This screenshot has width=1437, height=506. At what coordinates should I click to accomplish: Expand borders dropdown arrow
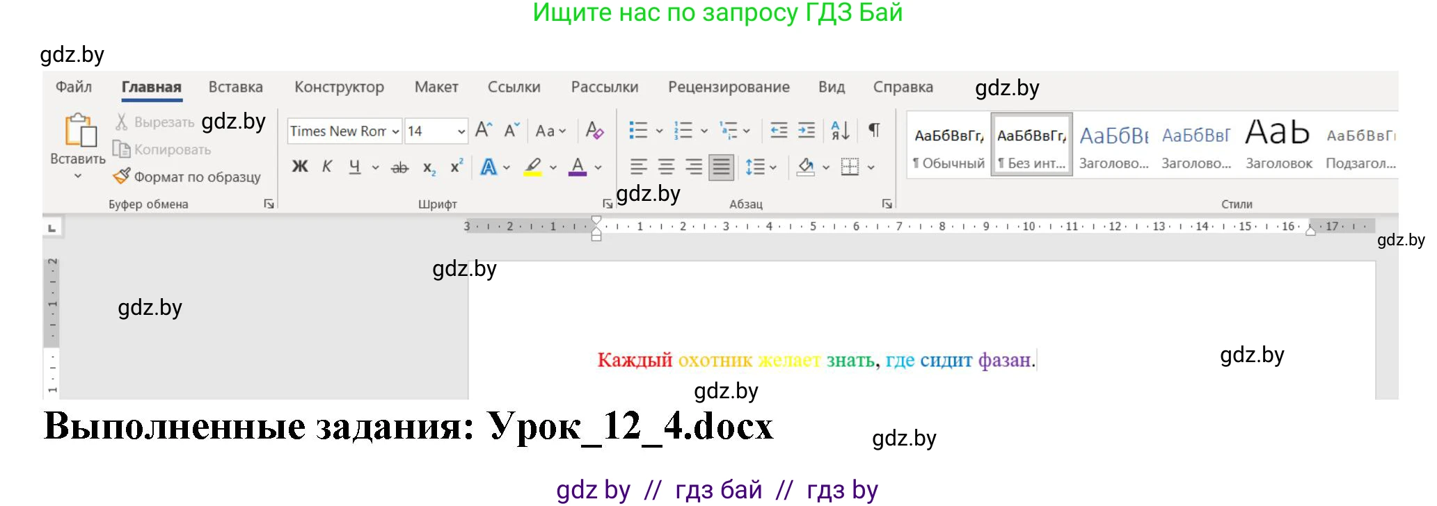[x=871, y=168]
